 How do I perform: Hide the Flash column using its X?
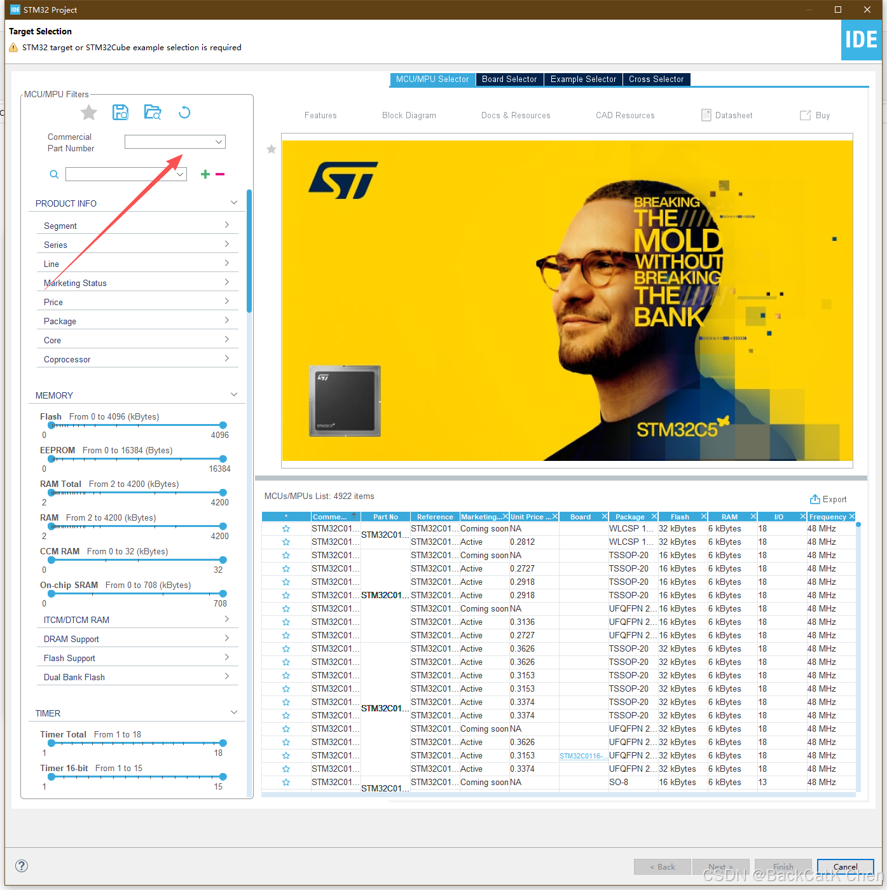pos(704,517)
